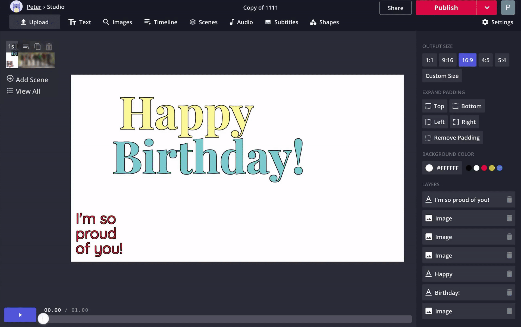Viewport: 521px width, 327px height.
Task: Pick the red background color swatch
Action: pyautogui.click(x=484, y=168)
